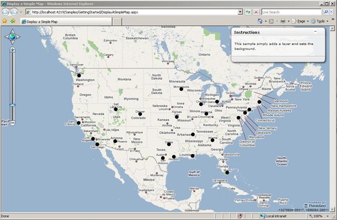Click the browser Back button
This screenshot has width=337, height=220.
[6, 12]
